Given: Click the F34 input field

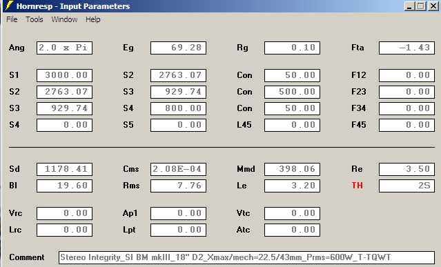Looking at the screenshot, I should pyautogui.click(x=406, y=108).
